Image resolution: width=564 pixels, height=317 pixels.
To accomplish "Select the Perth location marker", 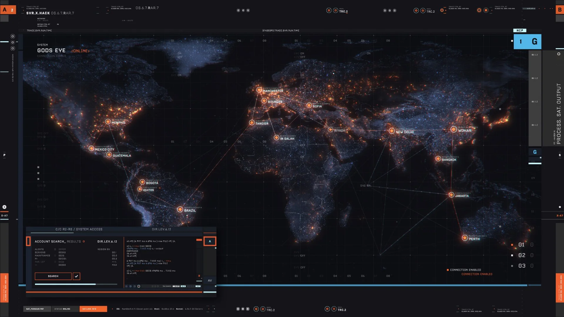I will click(465, 238).
